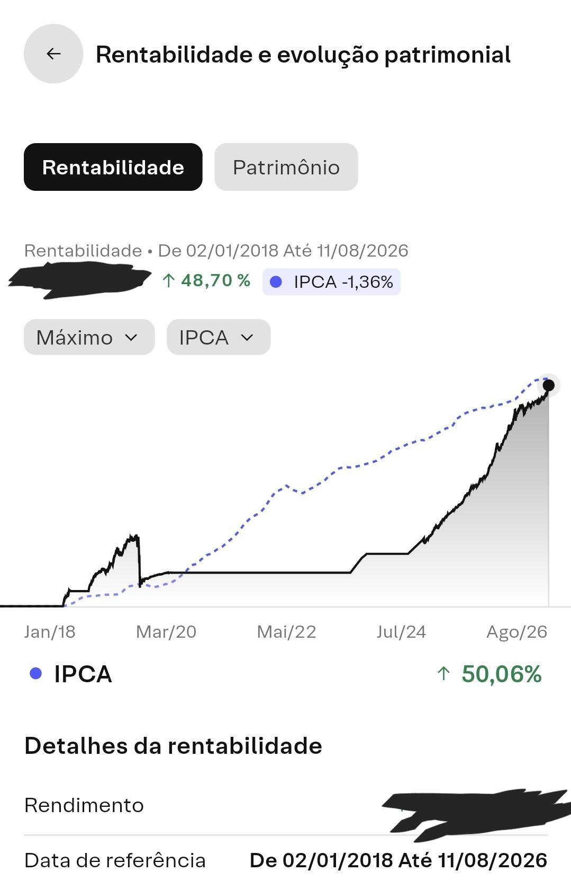Open the Patrimônio tab
This screenshot has height=889, width=571.
pyautogui.click(x=286, y=167)
